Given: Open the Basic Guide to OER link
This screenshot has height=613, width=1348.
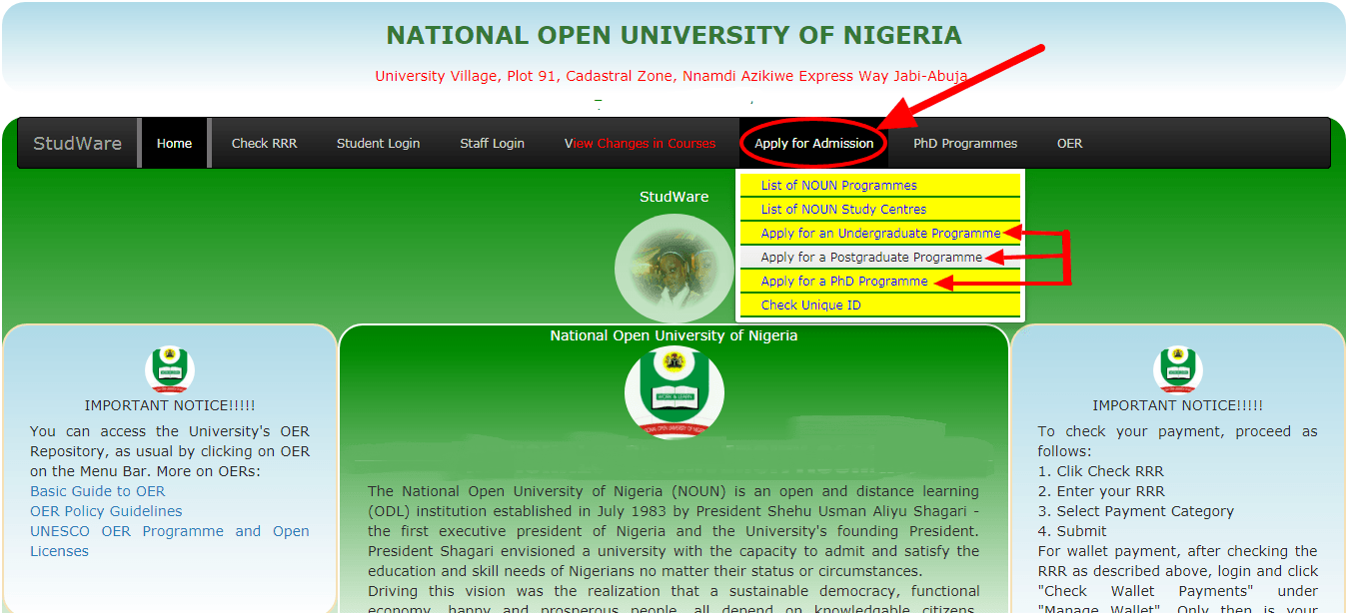Looking at the screenshot, I should tap(98, 491).
